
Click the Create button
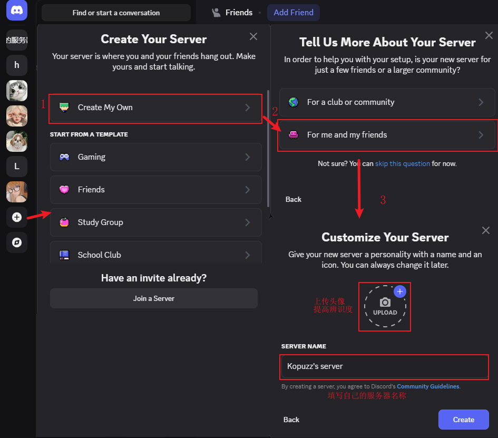[463, 420]
